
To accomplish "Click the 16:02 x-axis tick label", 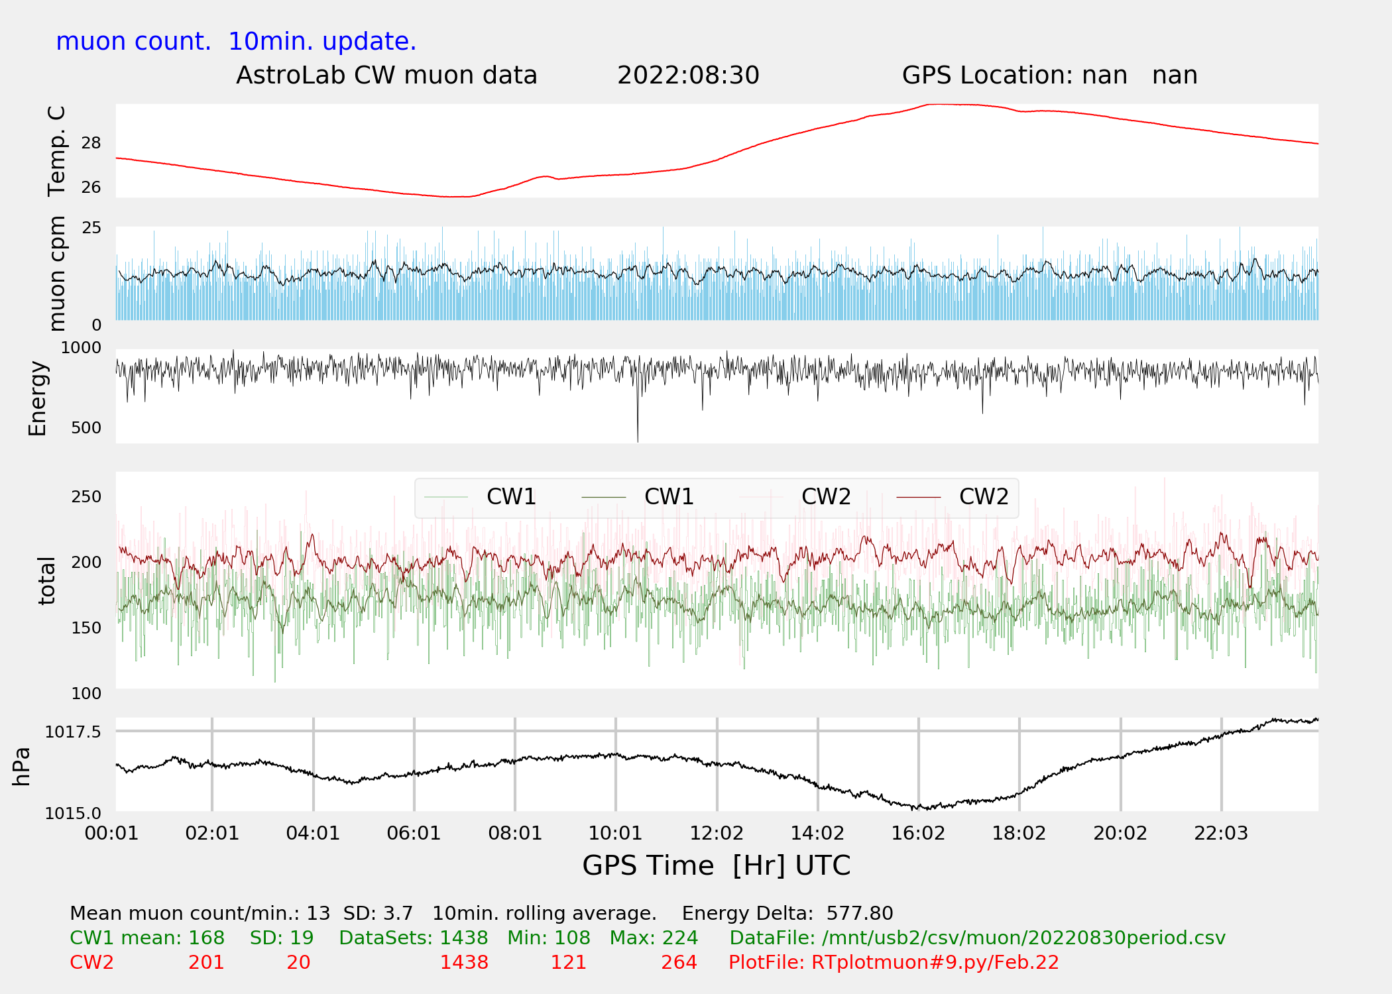I will [918, 833].
